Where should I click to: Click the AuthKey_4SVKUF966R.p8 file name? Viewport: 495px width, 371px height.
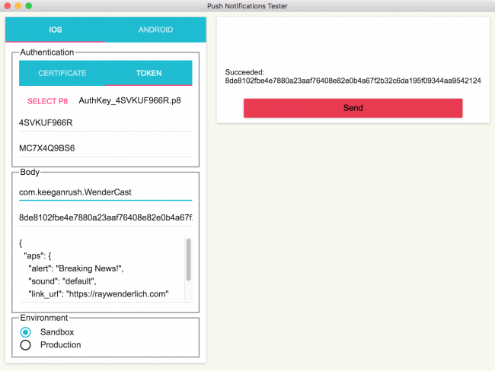pyautogui.click(x=129, y=100)
